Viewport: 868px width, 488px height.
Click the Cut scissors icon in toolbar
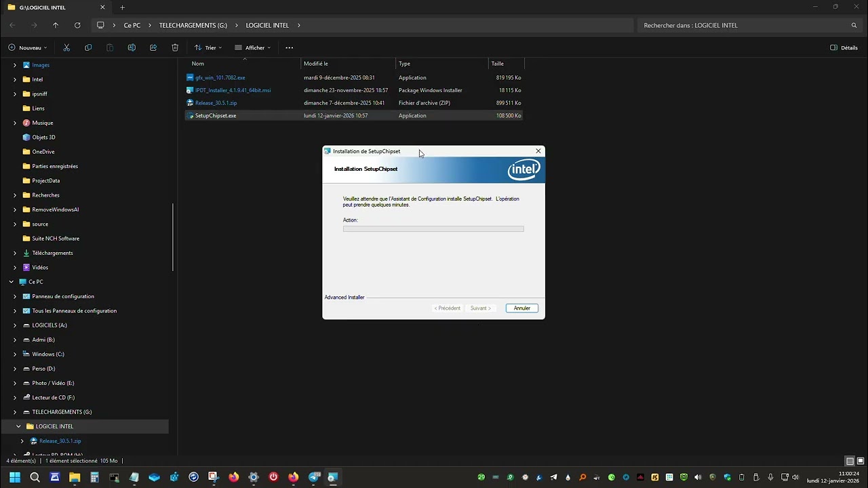point(66,47)
